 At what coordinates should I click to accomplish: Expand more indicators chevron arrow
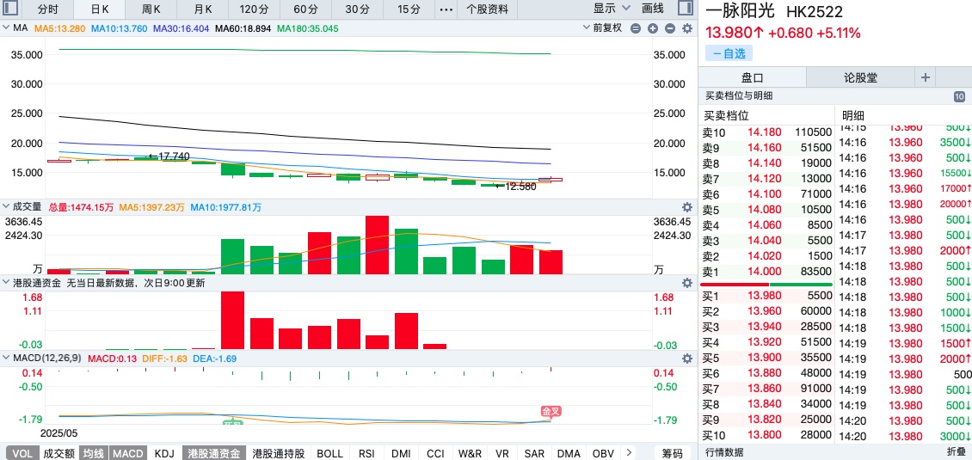tap(629, 452)
